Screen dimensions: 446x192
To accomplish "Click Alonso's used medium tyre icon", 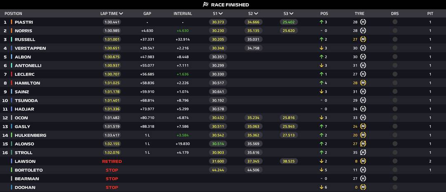I will [363, 144].
